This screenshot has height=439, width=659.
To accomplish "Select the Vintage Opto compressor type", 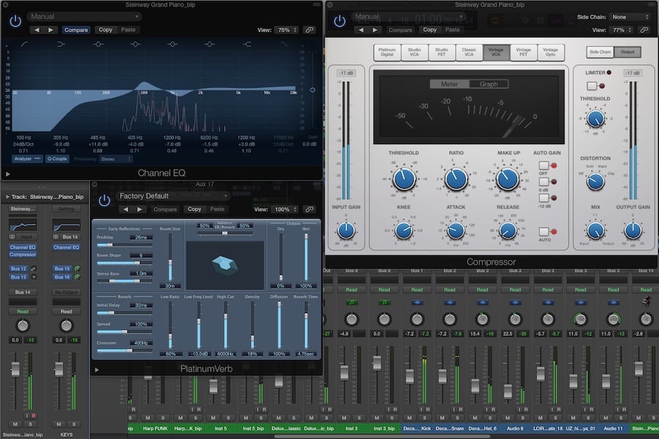I will pyautogui.click(x=550, y=52).
